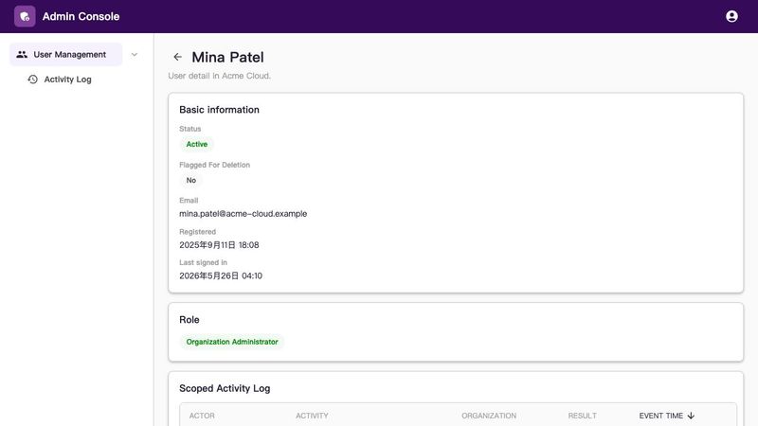Sort by the Event Time column
The image size is (758, 426).
click(660, 416)
